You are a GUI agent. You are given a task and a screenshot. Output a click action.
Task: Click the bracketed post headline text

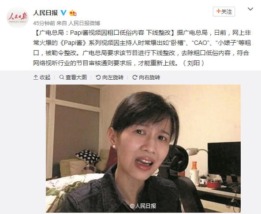click(105, 33)
